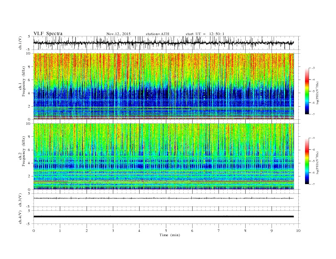The height and width of the screenshot is (259, 336).
Task: Click the "ch.3(V)" axis label
Action: 20,200
